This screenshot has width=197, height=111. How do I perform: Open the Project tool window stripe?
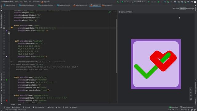tap(1, 7)
